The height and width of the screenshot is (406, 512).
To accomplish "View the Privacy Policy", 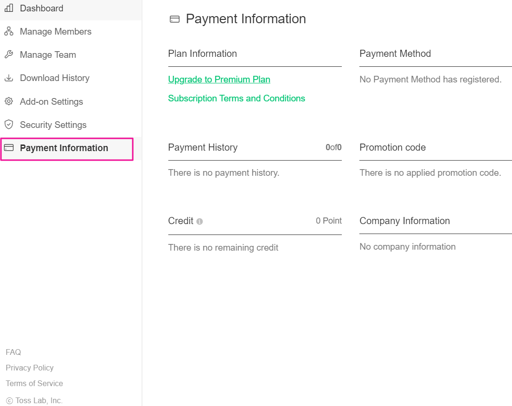I will pyautogui.click(x=29, y=368).
